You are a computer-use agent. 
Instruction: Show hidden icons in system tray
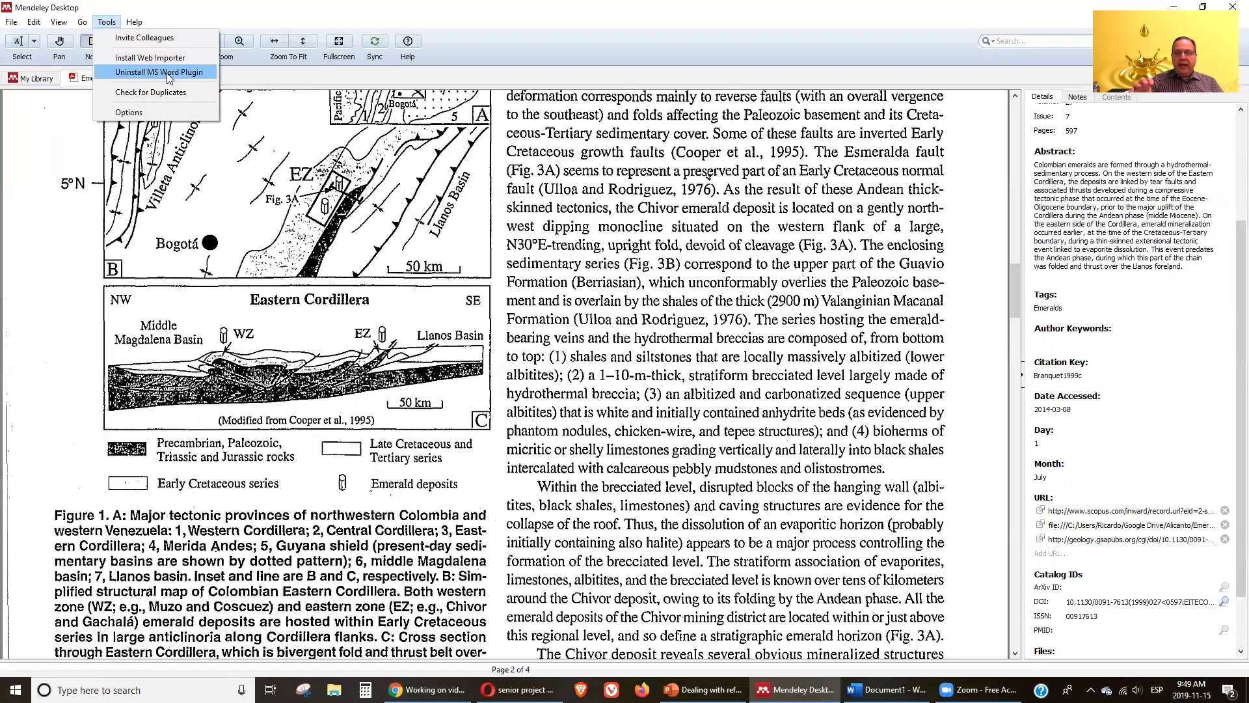[1091, 690]
